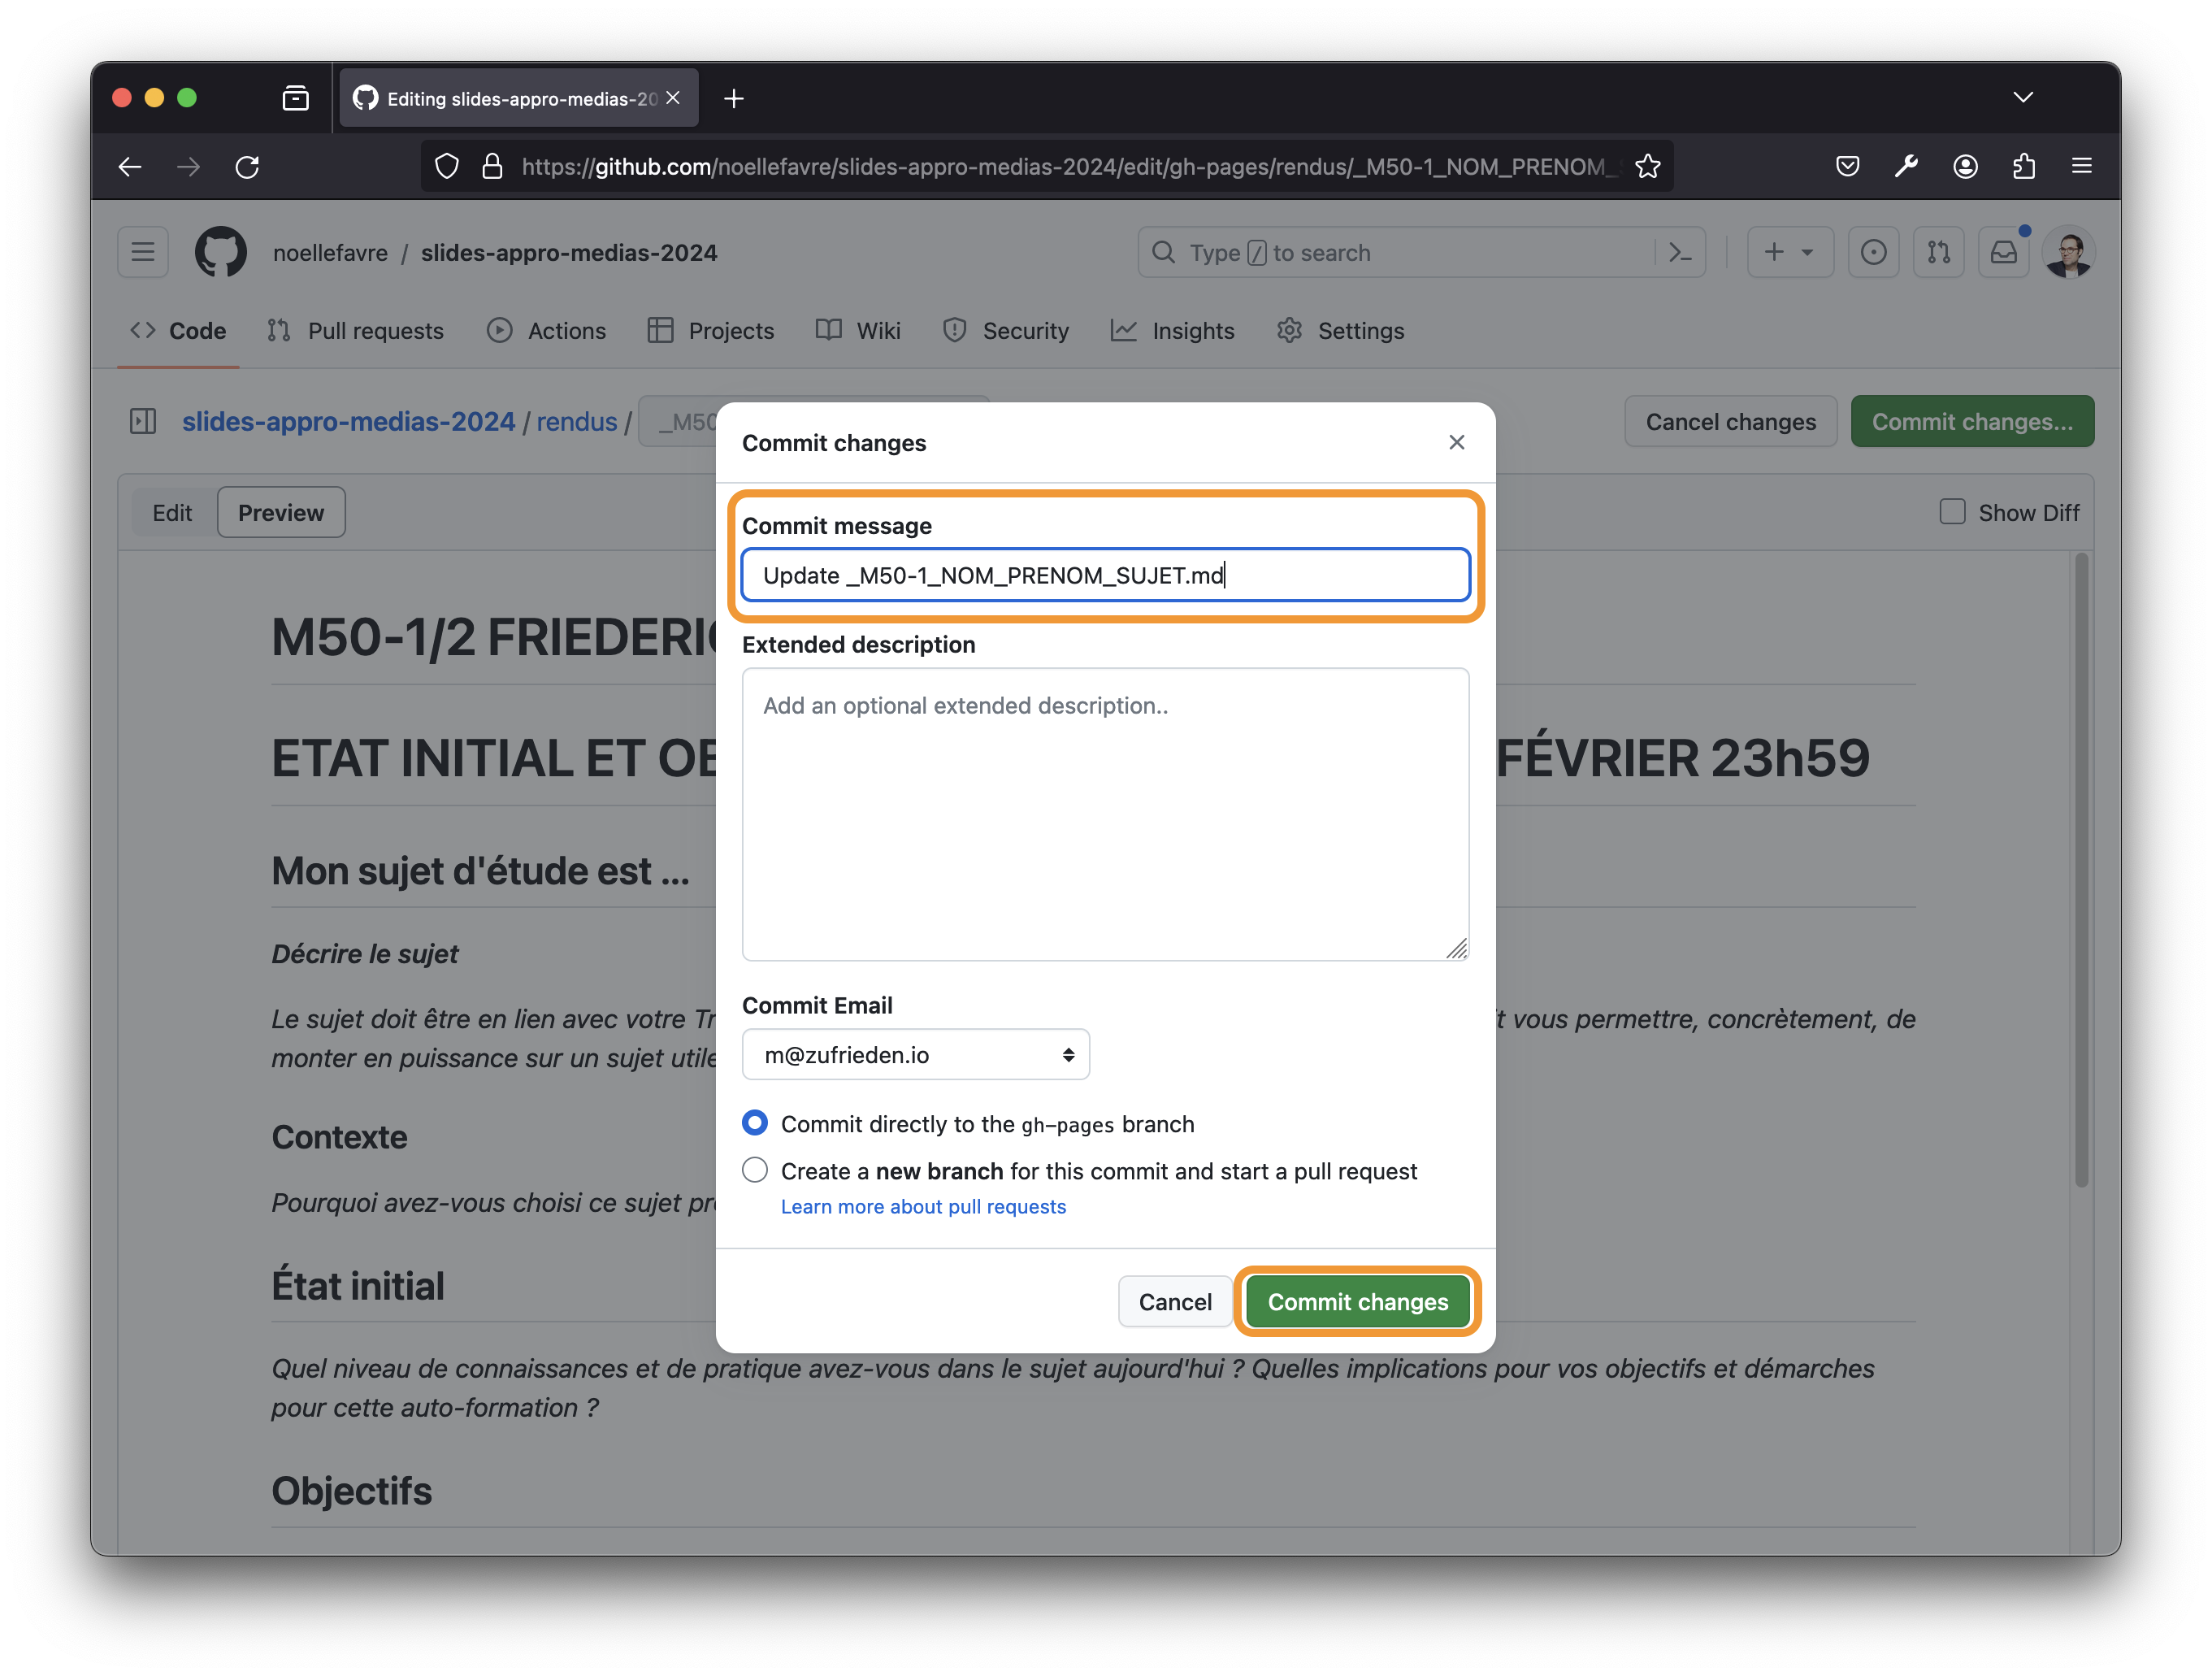The image size is (2212, 1676).
Task: Open the pull requests icon in header
Action: click(x=1938, y=252)
